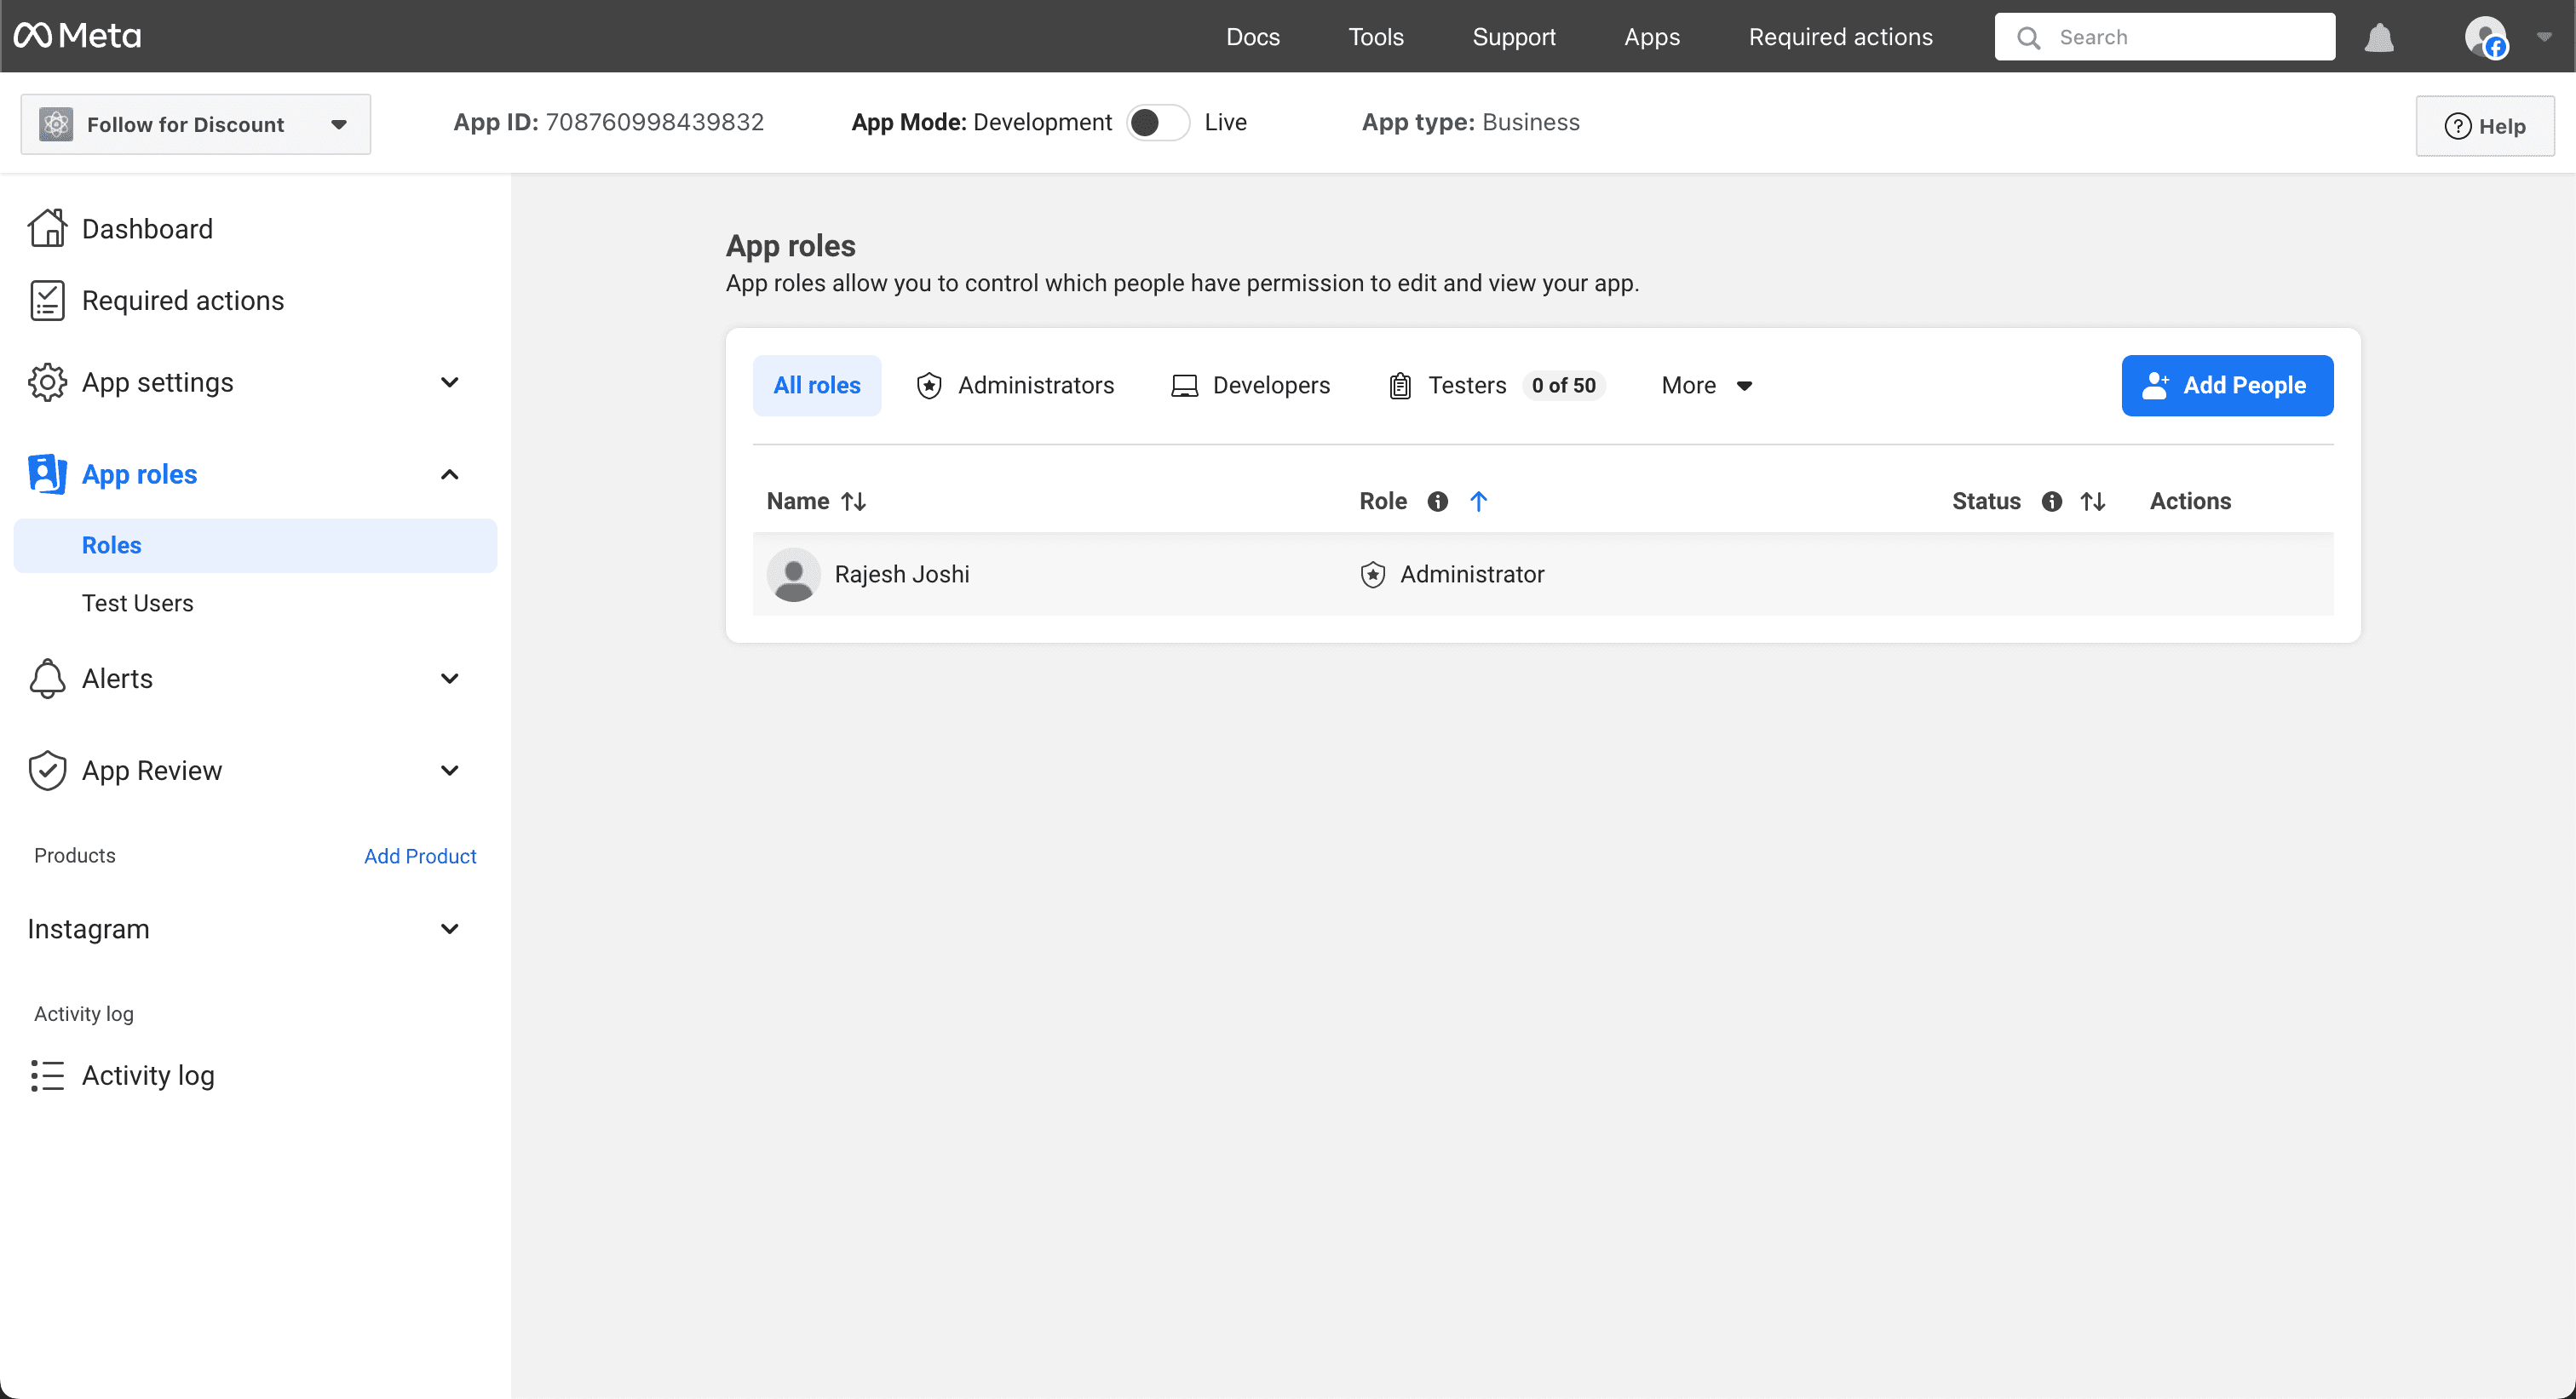Click the Developers laptop icon

1184,386
